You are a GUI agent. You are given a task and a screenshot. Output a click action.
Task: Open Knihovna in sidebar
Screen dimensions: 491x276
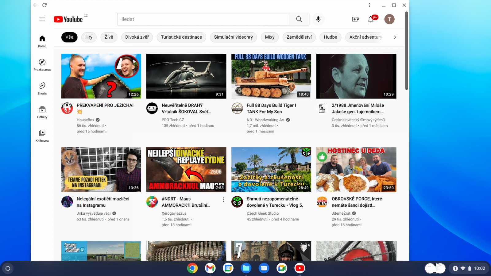pyautogui.click(x=42, y=136)
